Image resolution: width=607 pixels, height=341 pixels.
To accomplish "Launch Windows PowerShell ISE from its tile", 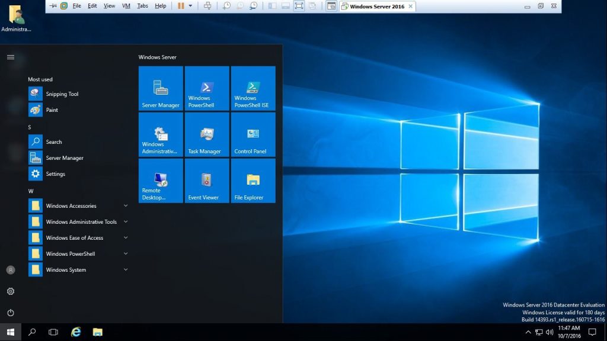I will click(x=253, y=88).
